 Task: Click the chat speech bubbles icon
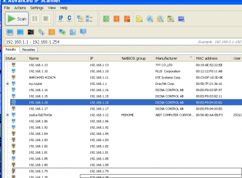(62, 32)
